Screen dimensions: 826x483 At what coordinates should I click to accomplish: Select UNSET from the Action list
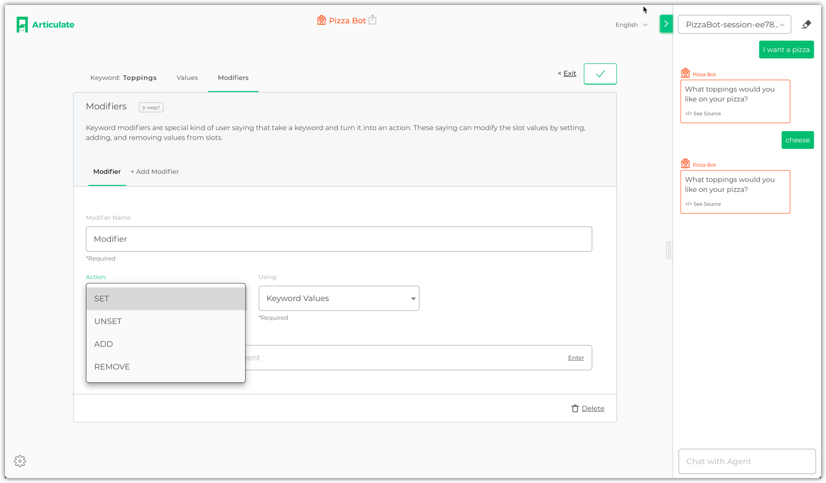[x=166, y=321]
